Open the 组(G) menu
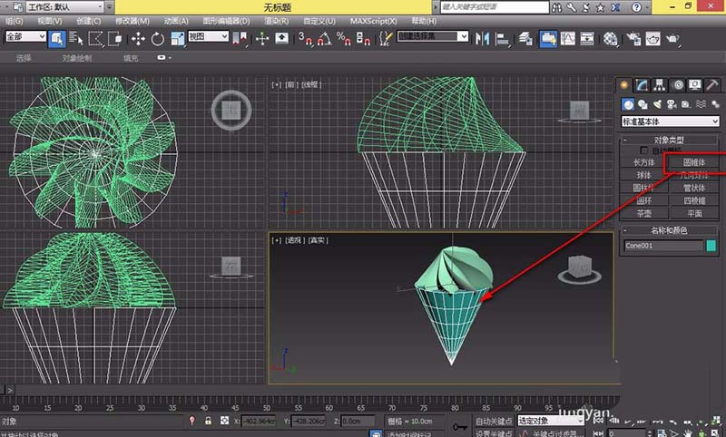The width and height of the screenshot is (726, 437). point(14,21)
